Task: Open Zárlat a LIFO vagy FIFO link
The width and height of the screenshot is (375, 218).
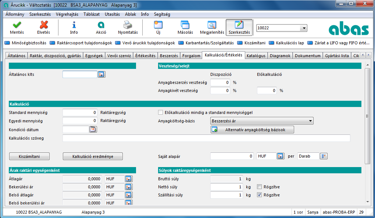Action: [x=338, y=43]
